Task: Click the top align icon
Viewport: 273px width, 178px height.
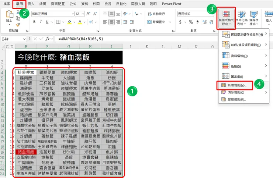Action: (x=105, y=14)
